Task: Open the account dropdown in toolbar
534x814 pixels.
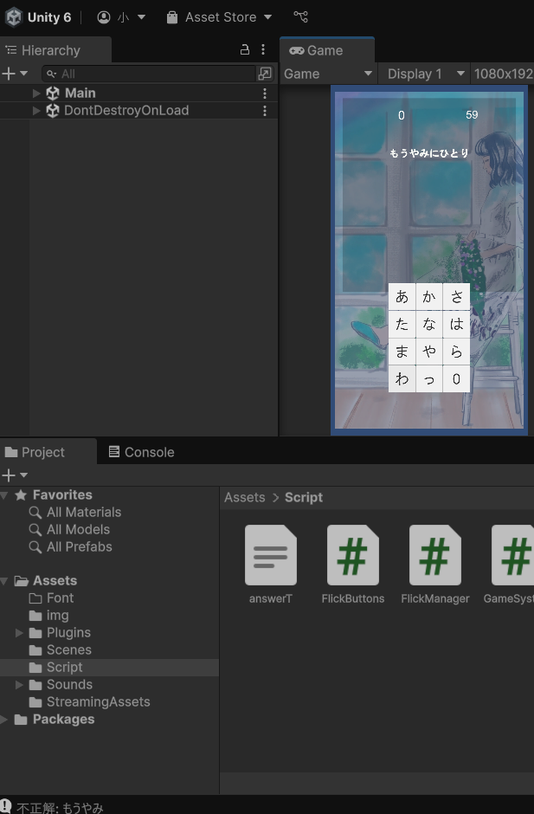Action: pyautogui.click(x=121, y=16)
